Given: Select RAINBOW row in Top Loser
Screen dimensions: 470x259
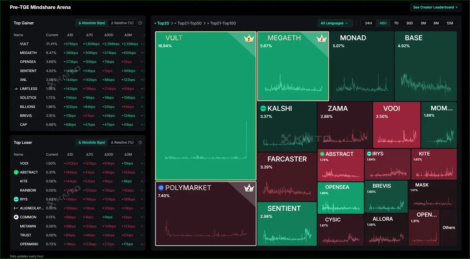Looking at the screenshot, I should [x=78, y=190].
